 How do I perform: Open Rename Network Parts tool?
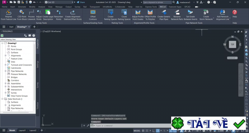click(177, 15)
